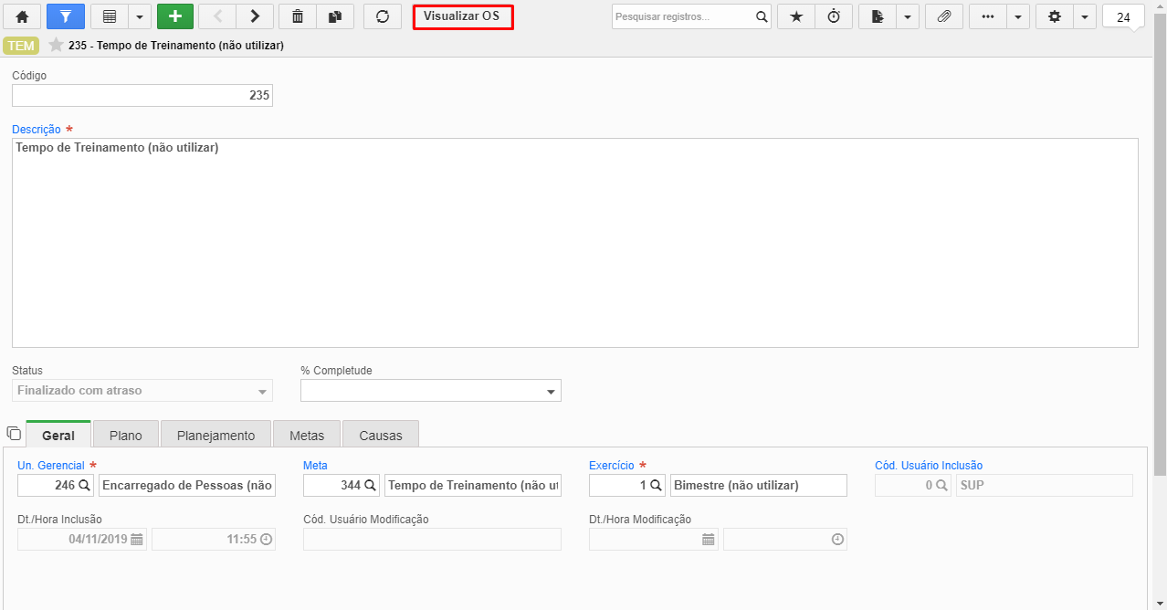Switch to the Planejamento tab
The image size is (1167, 610).
[216, 436]
